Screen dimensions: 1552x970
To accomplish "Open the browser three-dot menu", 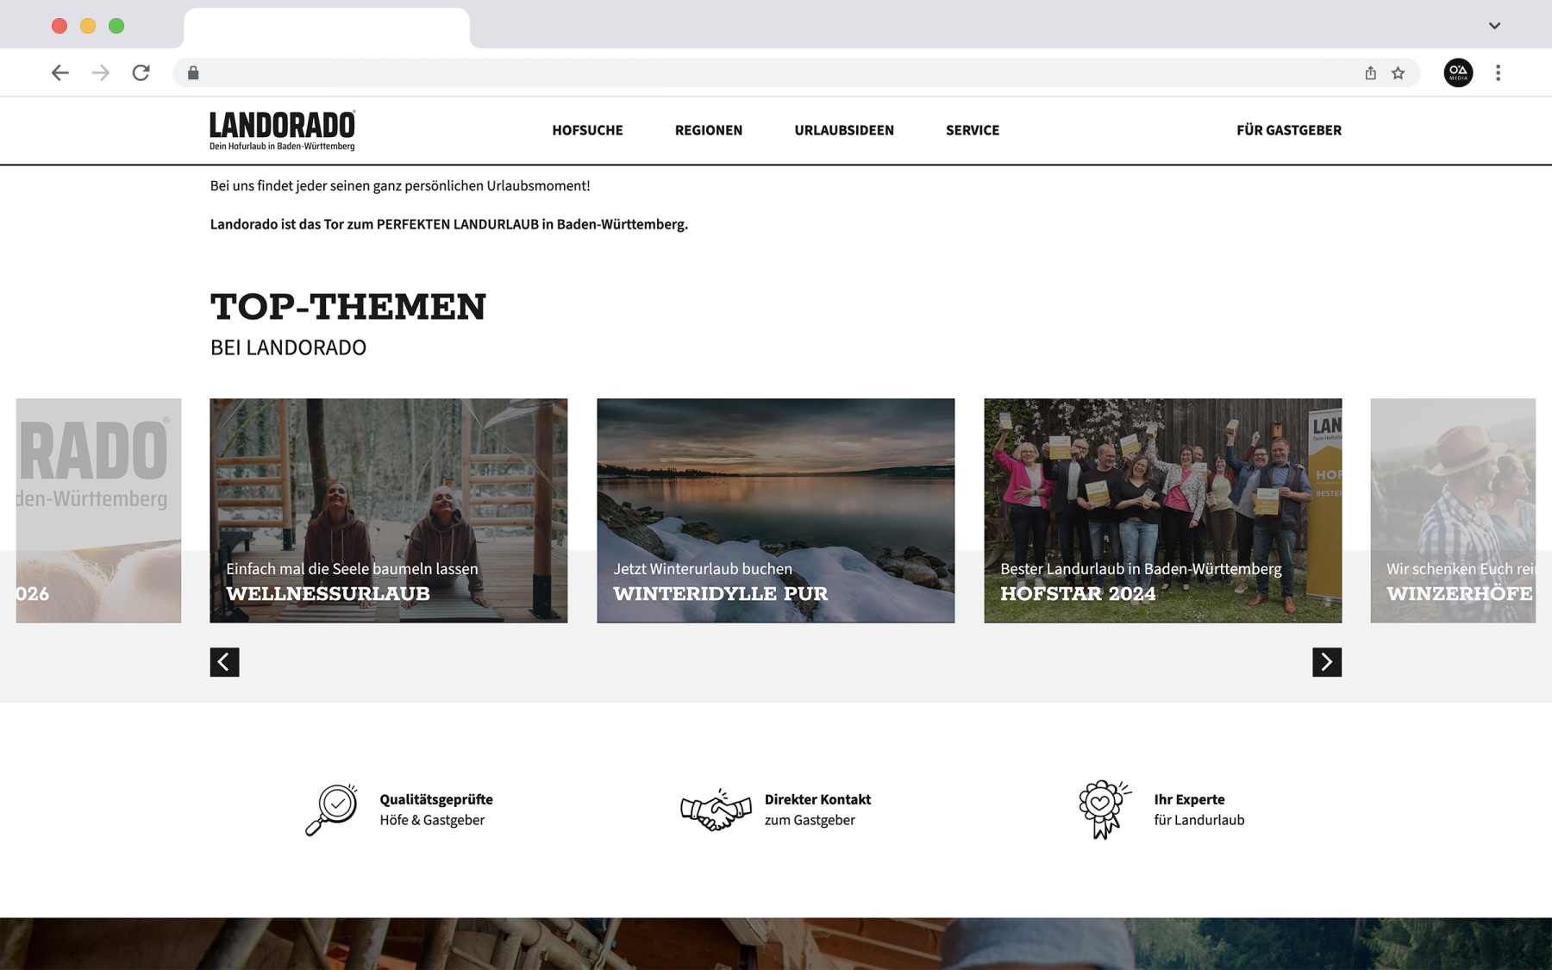I will pyautogui.click(x=1498, y=73).
